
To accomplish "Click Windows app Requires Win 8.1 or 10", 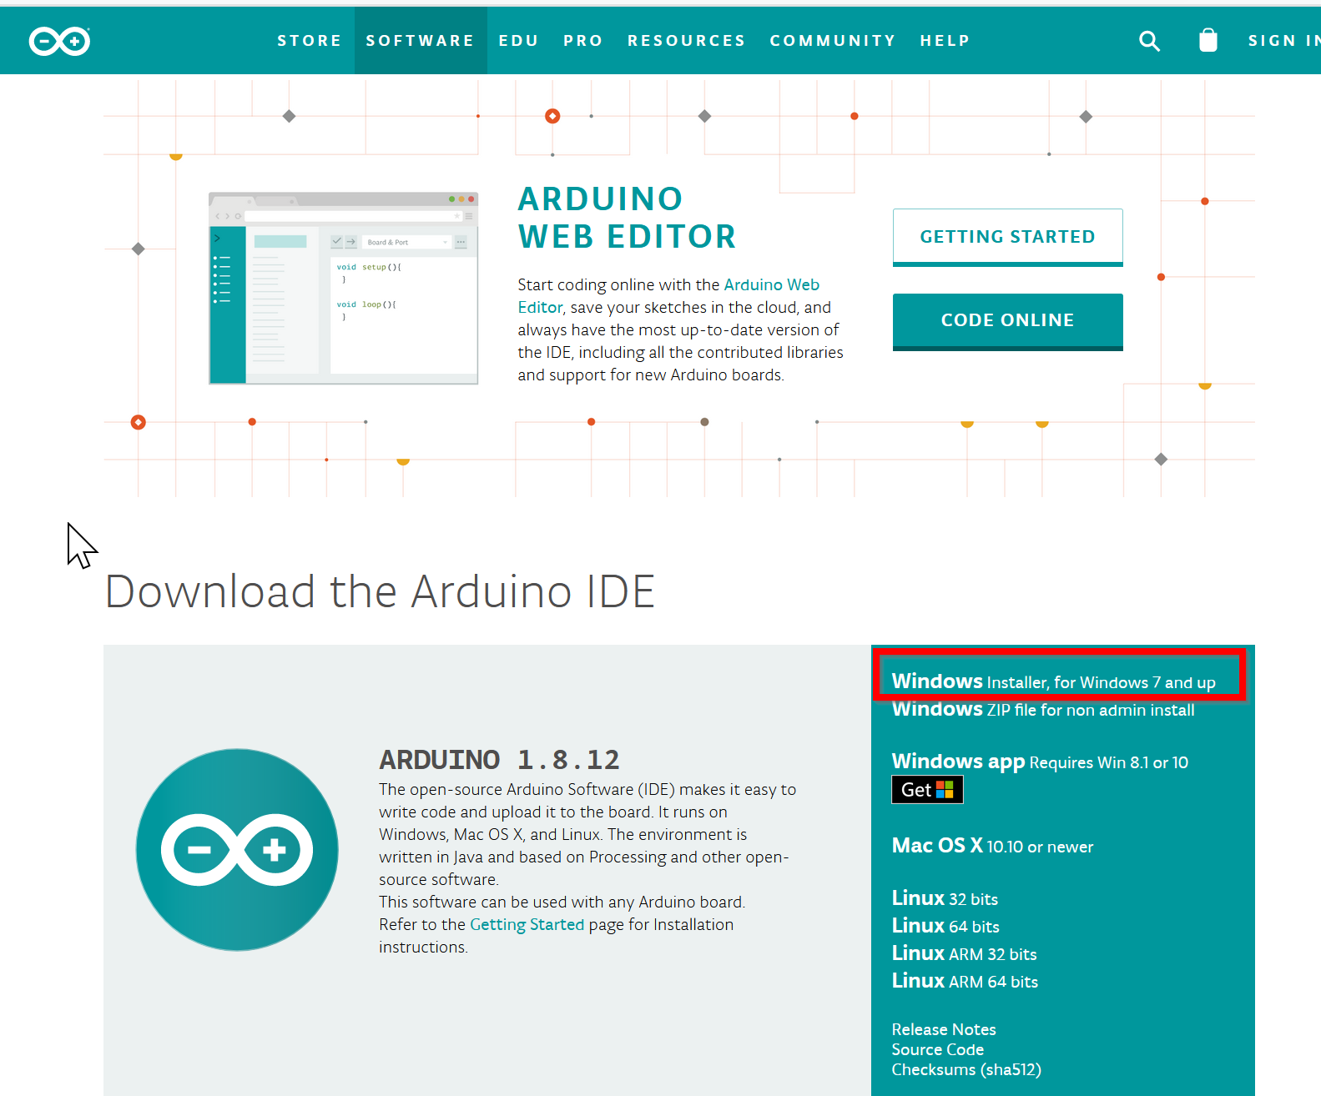I will pos(1040,762).
